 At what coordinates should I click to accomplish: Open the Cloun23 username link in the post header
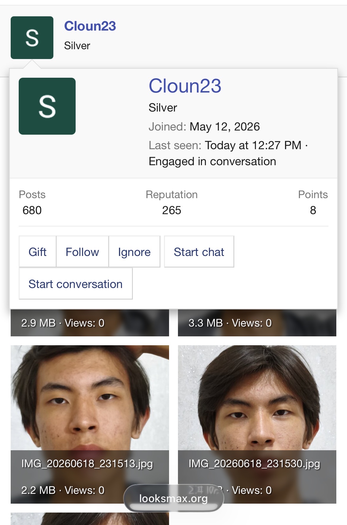pyautogui.click(x=90, y=26)
